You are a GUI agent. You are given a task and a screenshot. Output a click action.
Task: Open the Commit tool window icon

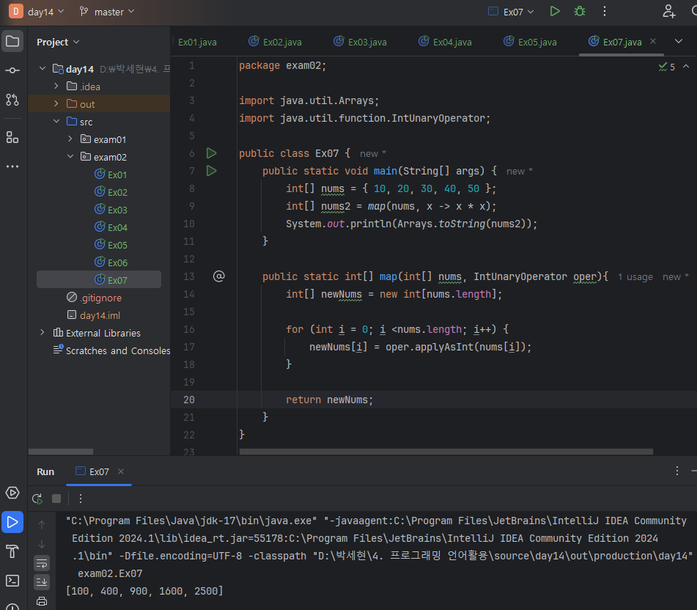click(x=12, y=70)
